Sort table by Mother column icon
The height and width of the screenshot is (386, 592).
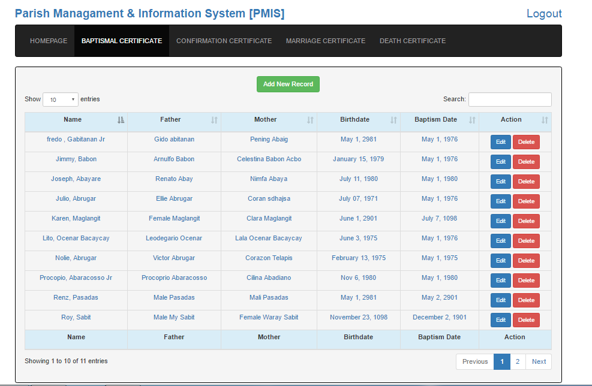[310, 120]
